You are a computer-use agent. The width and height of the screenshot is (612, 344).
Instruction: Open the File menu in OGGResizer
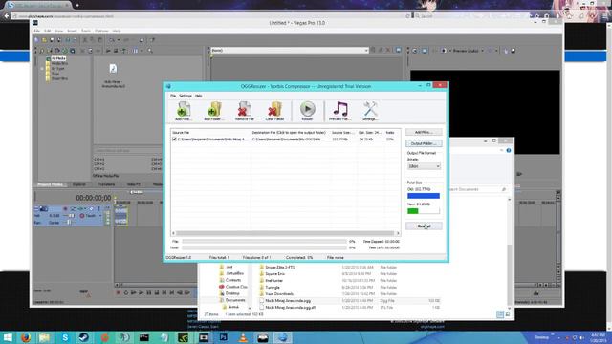tap(173, 96)
